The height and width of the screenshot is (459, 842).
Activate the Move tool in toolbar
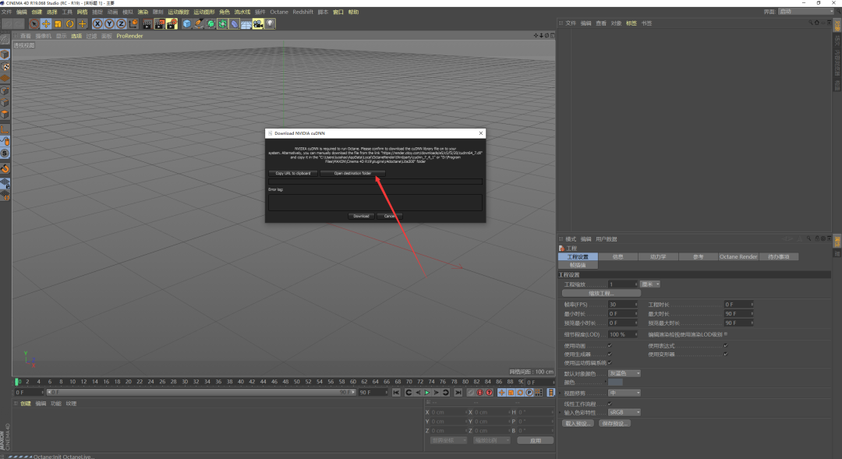click(46, 23)
